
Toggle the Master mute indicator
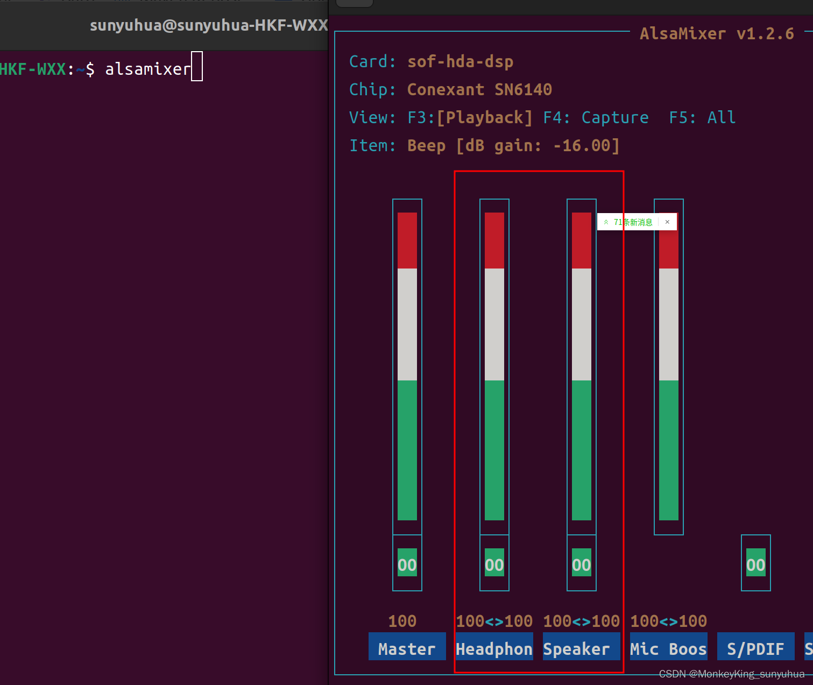click(x=407, y=563)
